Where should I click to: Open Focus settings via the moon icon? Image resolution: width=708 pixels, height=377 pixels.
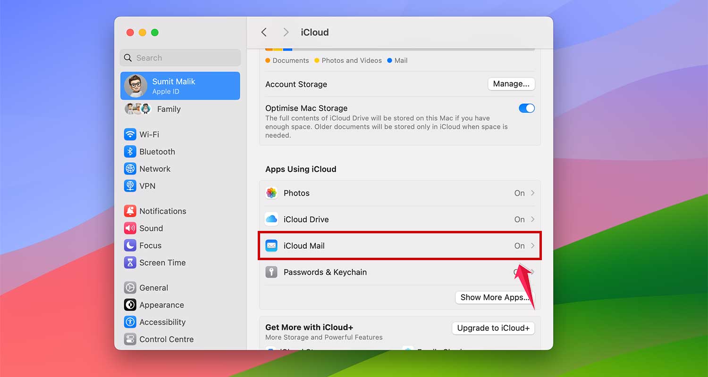(130, 245)
